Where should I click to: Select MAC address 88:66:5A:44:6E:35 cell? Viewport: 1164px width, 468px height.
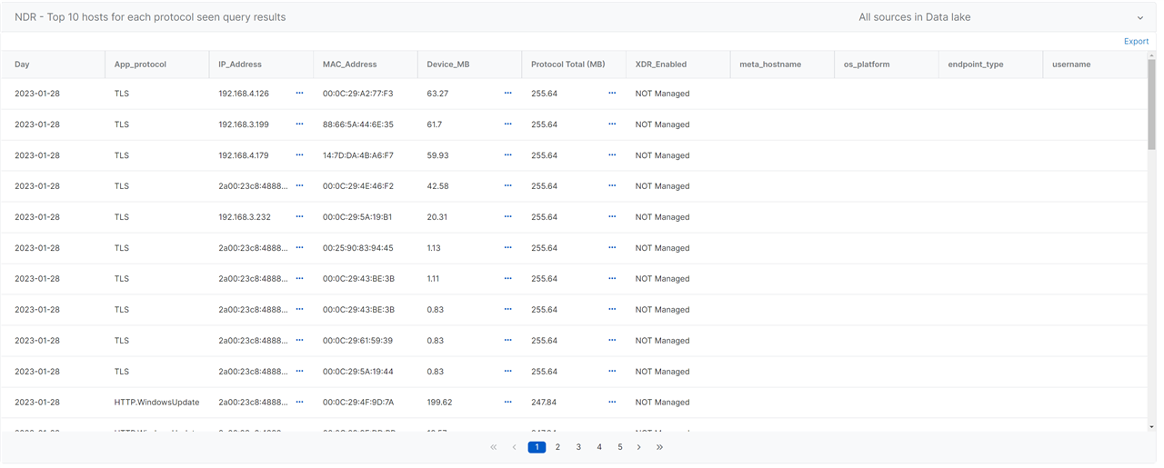358,124
